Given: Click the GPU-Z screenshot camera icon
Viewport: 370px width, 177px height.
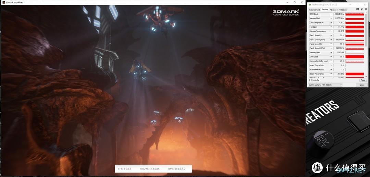Looking at the screenshot, I should [357, 9].
